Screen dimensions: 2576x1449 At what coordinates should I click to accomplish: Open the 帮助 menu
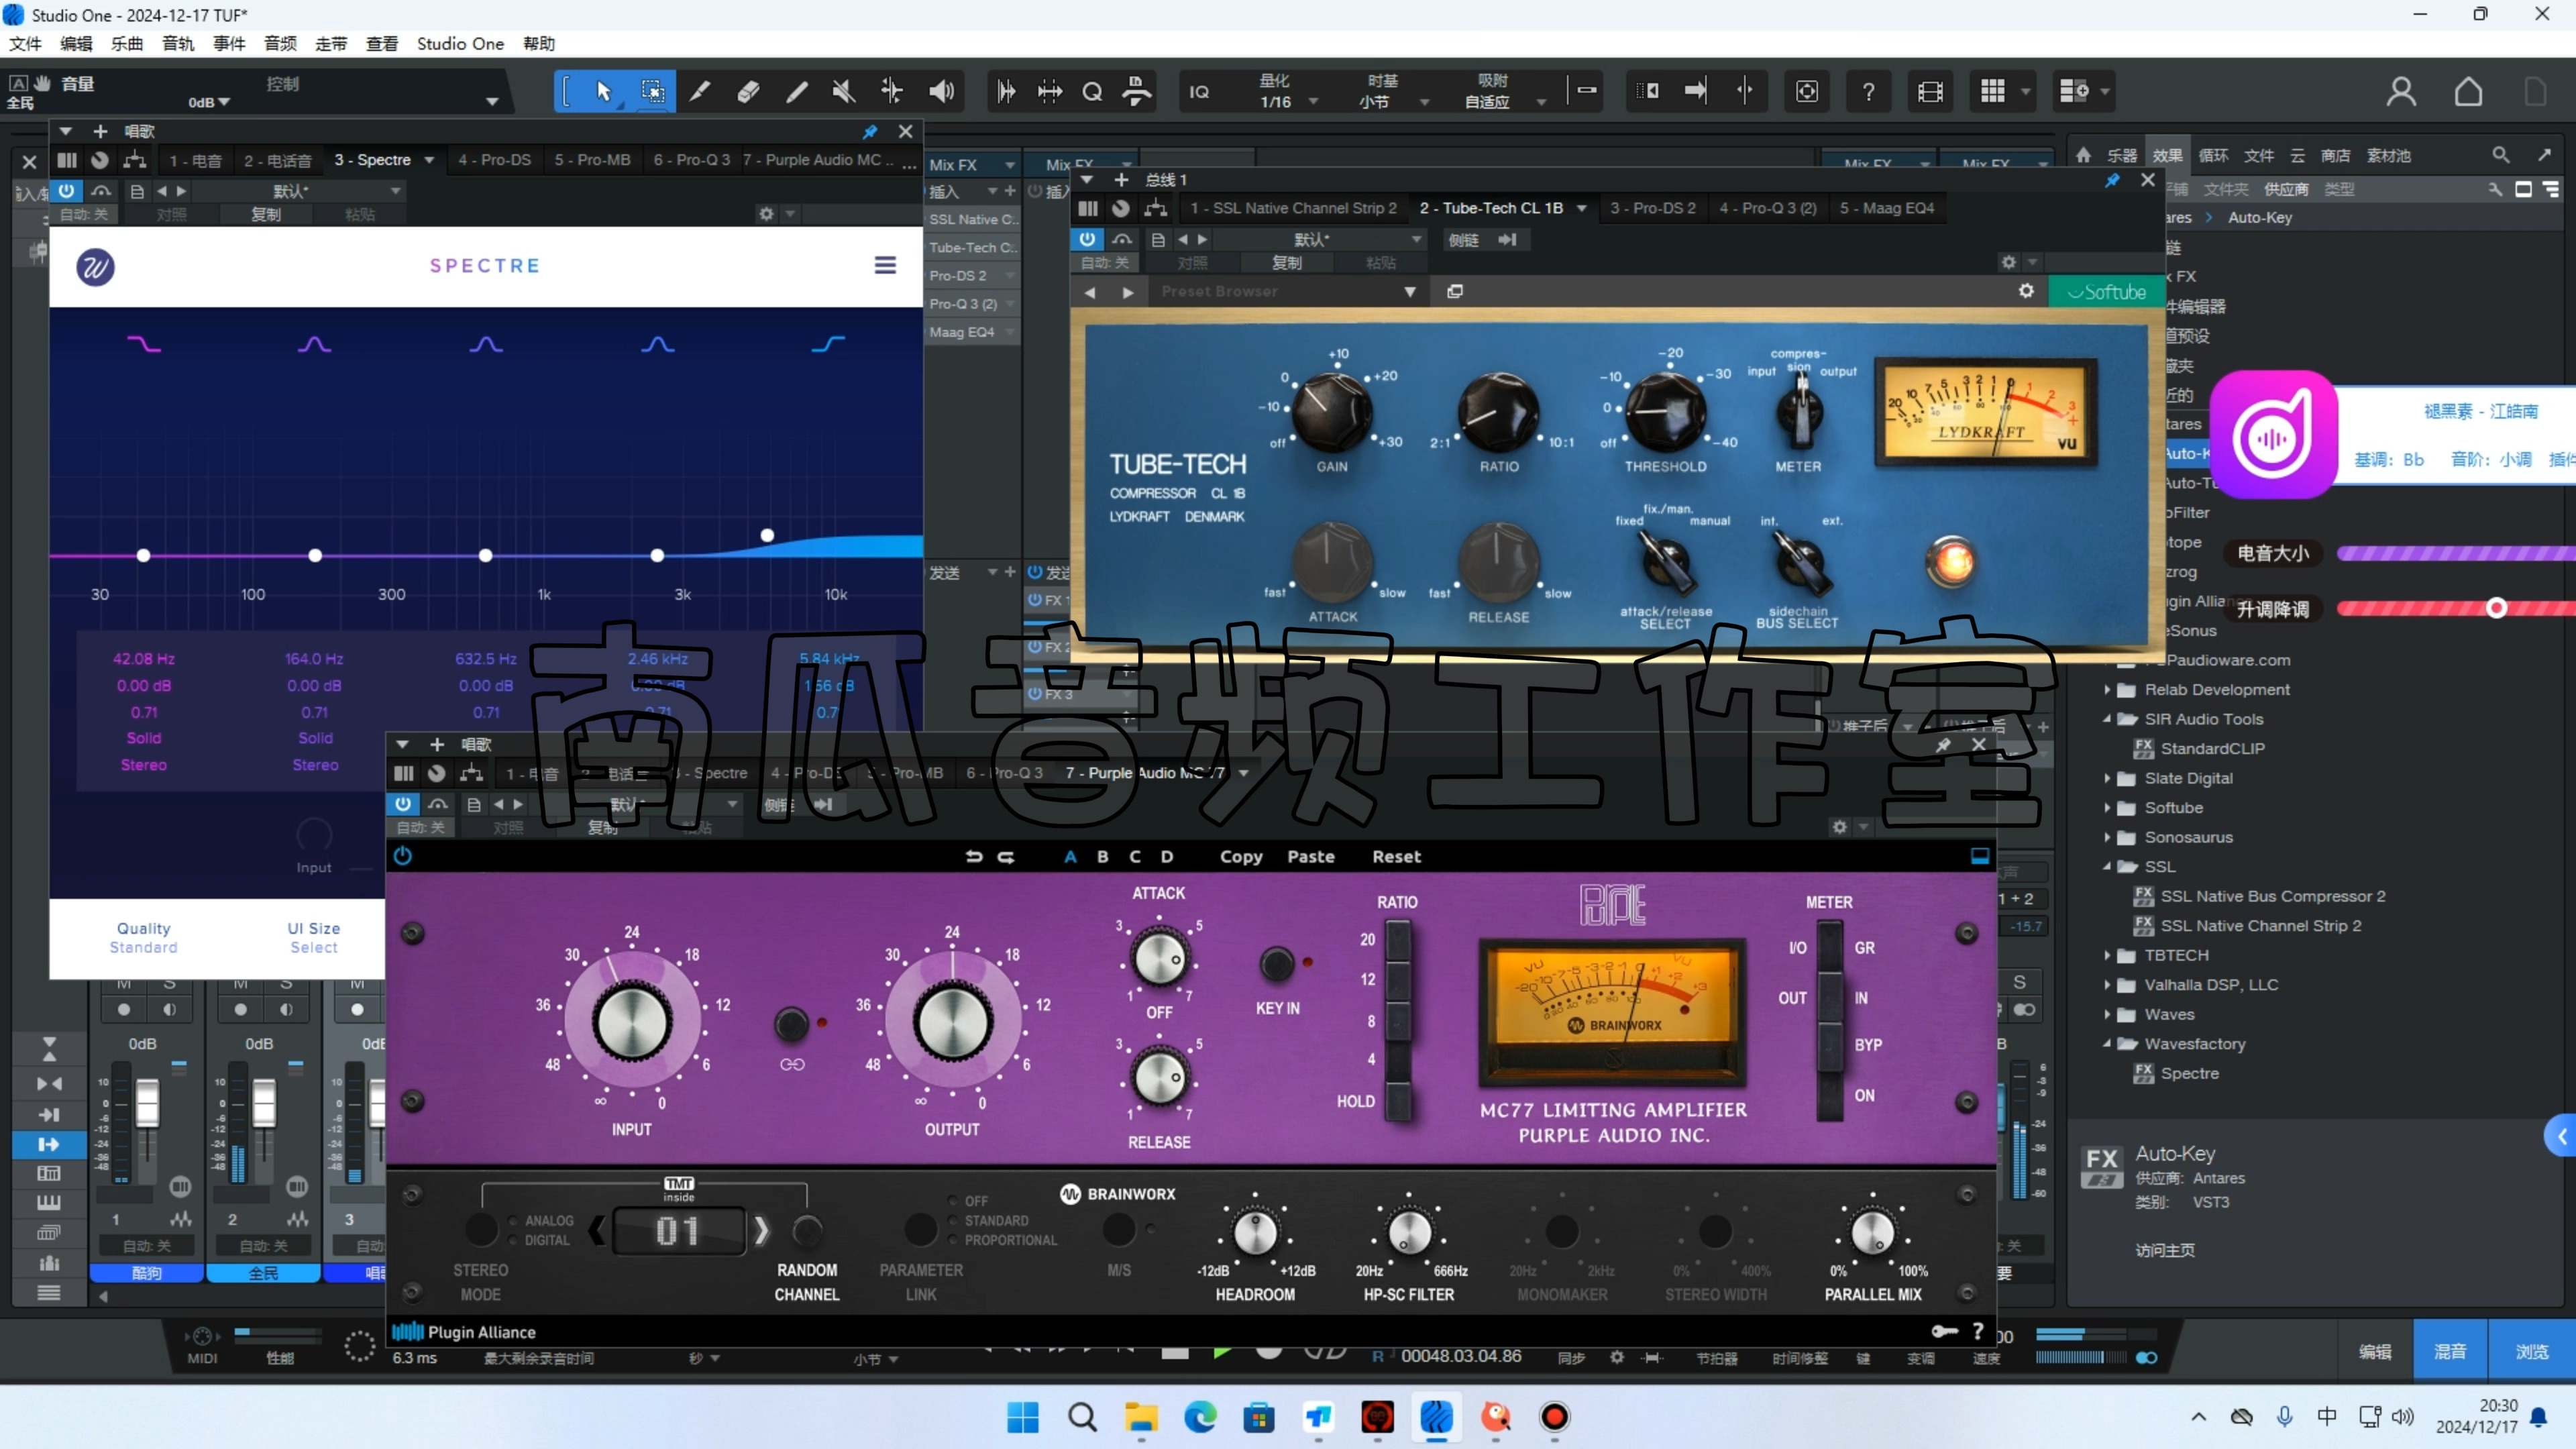(x=539, y=43)
